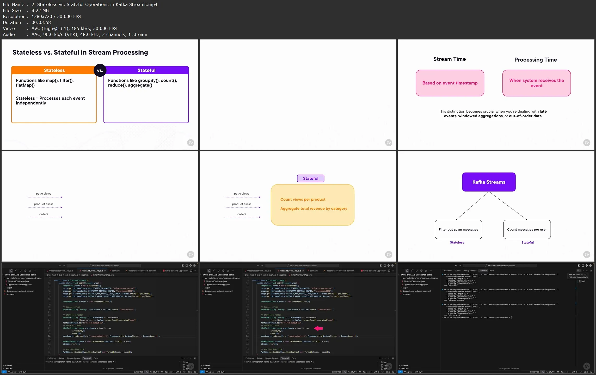Click Spaces: 4 in docker terminal frame status bar
This screenshot has width=596, height=375.
coord(565,372)
